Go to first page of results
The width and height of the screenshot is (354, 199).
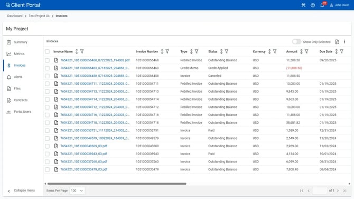click(x=302, y=191)
